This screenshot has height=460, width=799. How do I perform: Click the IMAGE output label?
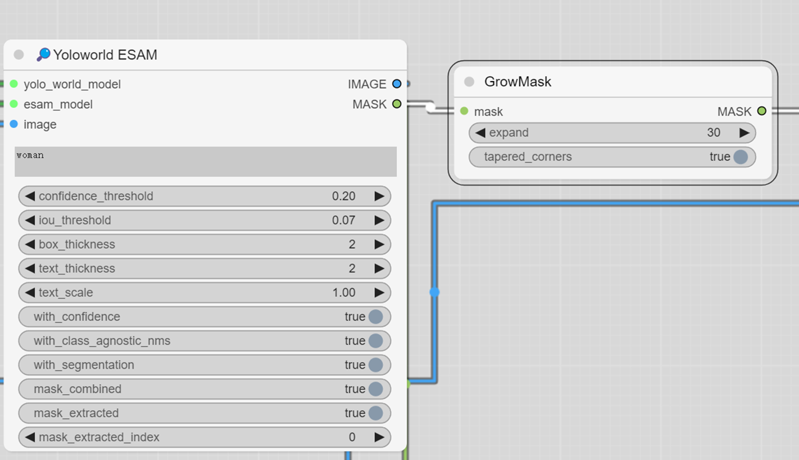[x=367, y=84]
